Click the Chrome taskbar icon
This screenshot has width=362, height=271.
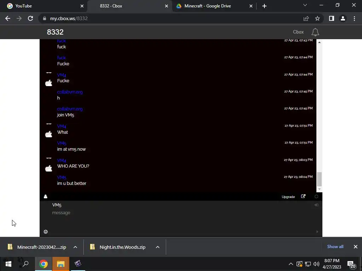click(43, 264)
